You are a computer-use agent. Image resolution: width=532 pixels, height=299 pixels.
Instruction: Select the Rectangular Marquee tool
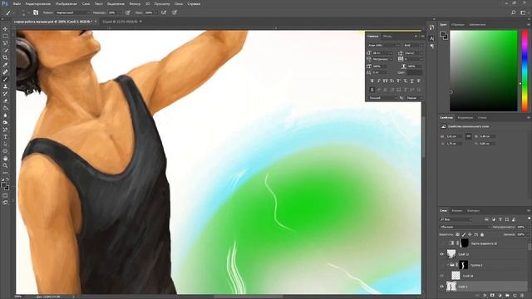(5, 36)
